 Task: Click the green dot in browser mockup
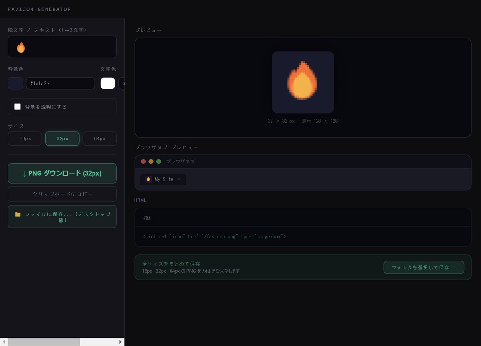point(159,161)
